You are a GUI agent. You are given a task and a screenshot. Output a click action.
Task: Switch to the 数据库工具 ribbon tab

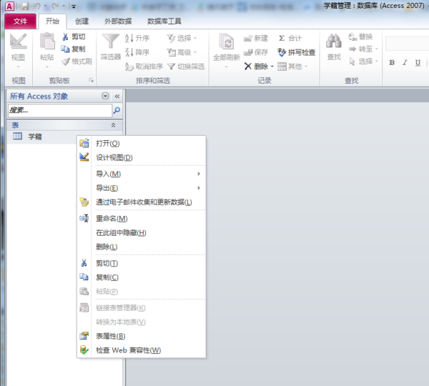tap(164, 21)
